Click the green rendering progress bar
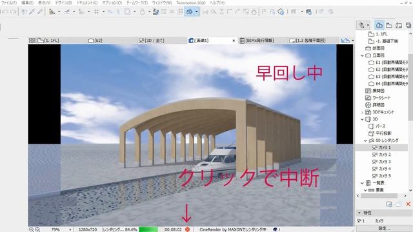 click(148, 229)
